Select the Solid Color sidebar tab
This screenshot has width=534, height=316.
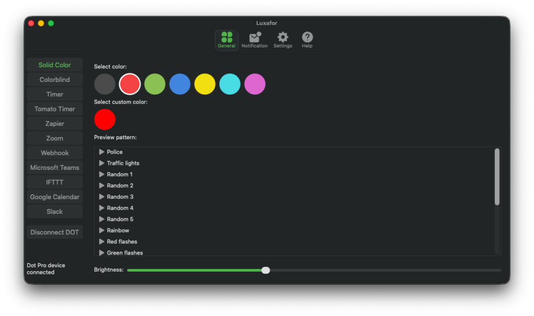click(x=55, y=65)
